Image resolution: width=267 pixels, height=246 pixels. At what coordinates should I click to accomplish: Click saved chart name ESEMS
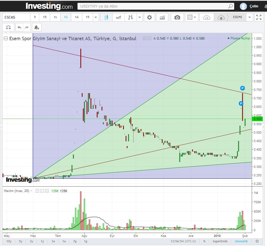[x=237, y=17]
